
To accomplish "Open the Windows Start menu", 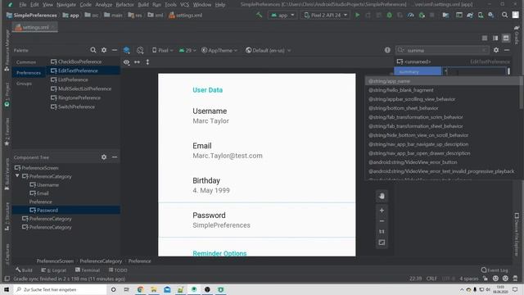I will (x=7, y=289).
